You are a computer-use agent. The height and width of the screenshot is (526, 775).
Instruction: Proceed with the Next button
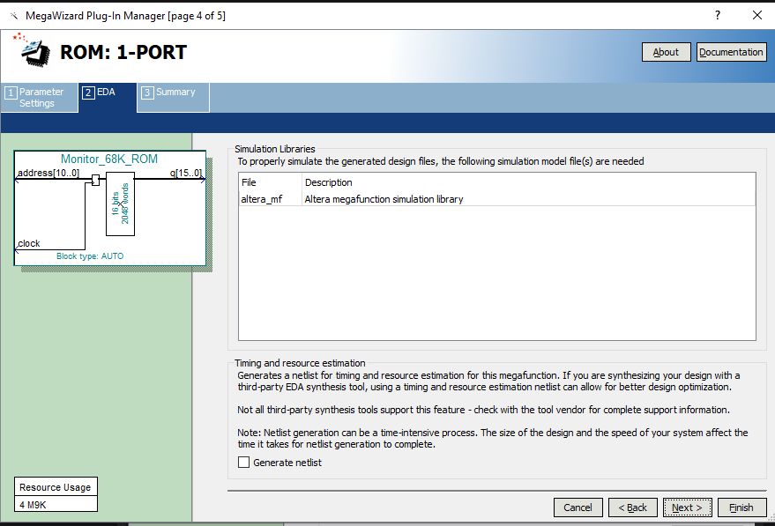687,507
